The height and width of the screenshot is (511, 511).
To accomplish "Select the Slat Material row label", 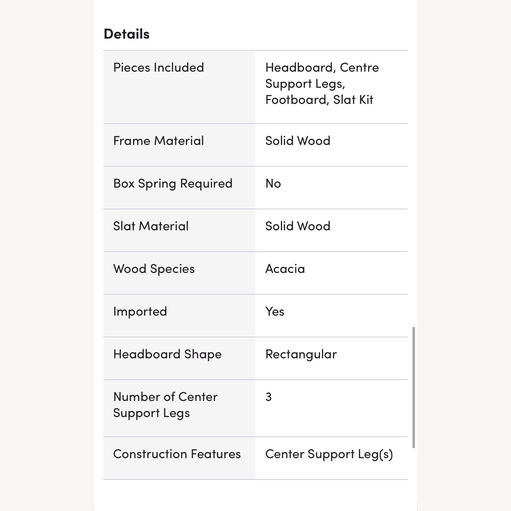I will pos(151,226).
